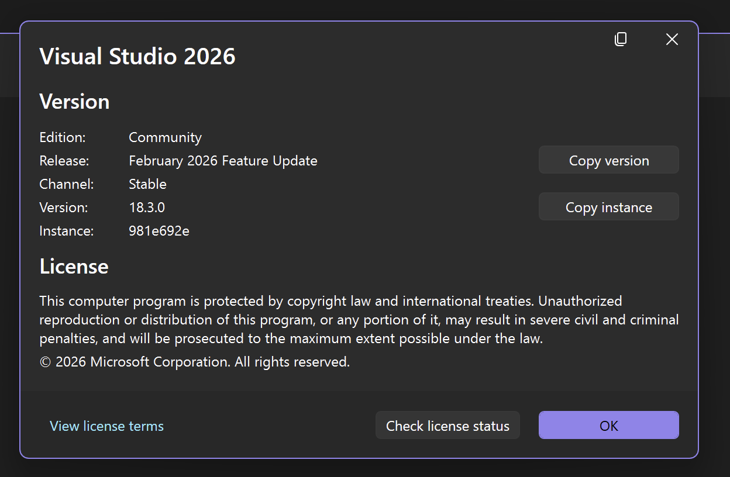Click the Community edition value
Screen dimensions: 730x477
(165, 137)
